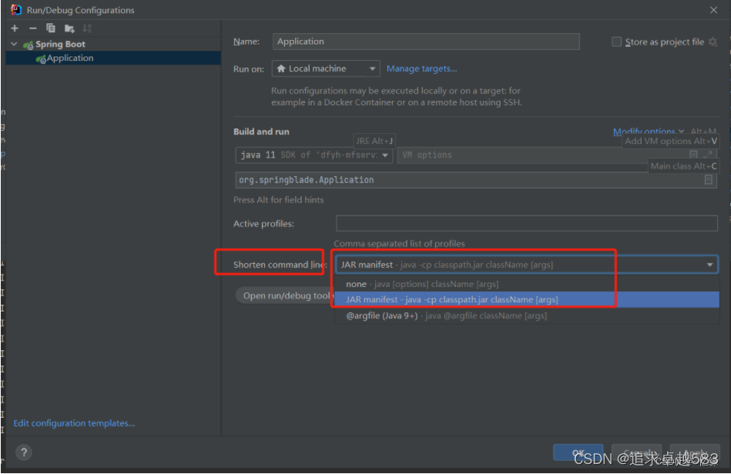731x474 pixels.
Task: Click Edit configuration templates link
Action: [x=73, y=422]
